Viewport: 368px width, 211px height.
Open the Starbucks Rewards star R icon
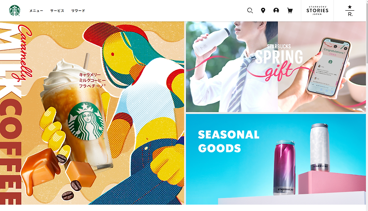[x=350, y=11]
